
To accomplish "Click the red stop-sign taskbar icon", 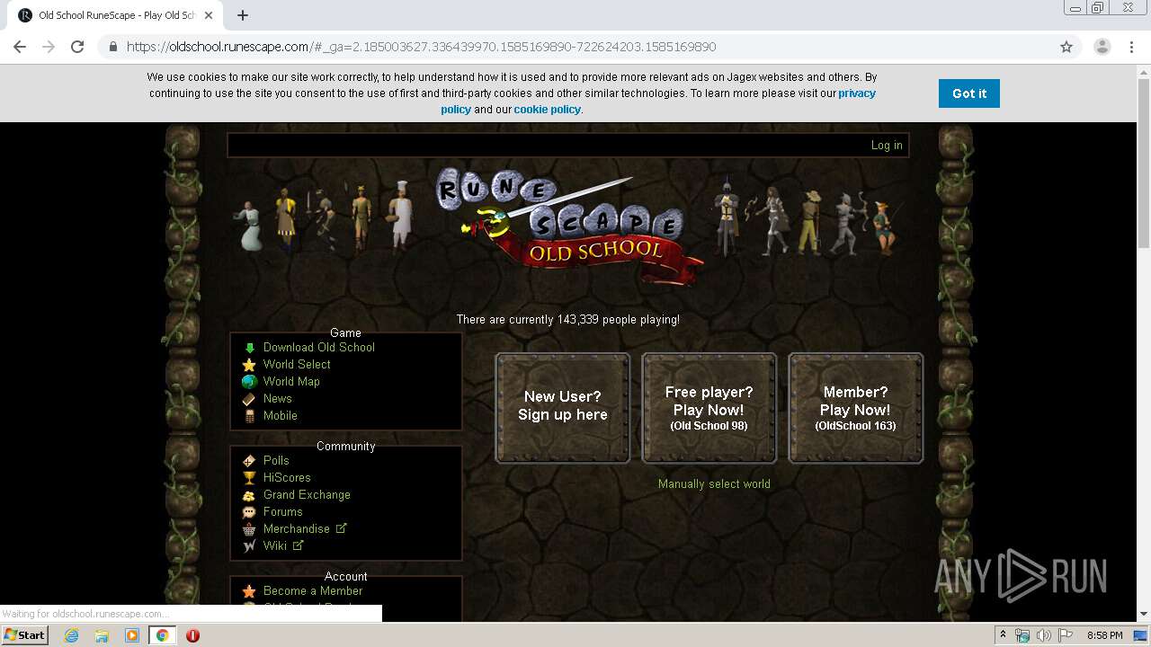I will [192, 635].
